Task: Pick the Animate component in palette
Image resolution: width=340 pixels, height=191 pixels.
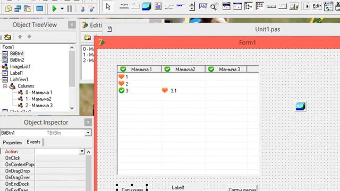Action: 214,7
